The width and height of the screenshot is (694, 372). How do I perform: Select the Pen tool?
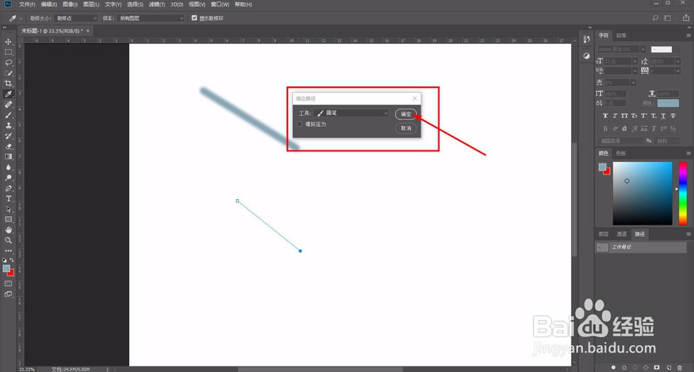(8, 188)
